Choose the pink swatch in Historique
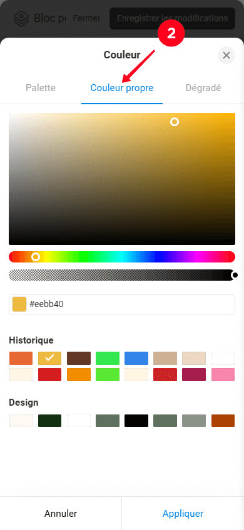 (x=223, y=374)
